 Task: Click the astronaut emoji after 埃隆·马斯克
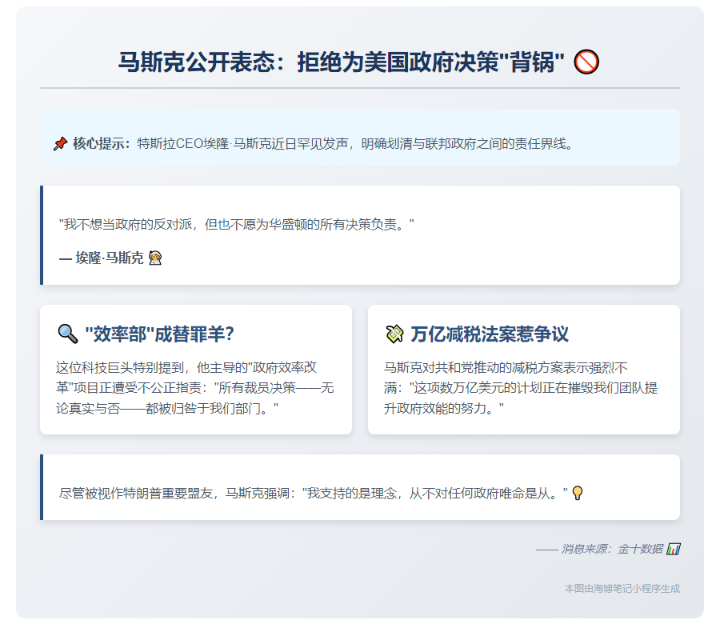155,258
